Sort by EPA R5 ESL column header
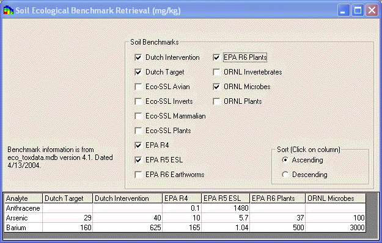This screenshot has width=382, height=243. (226, 198)
